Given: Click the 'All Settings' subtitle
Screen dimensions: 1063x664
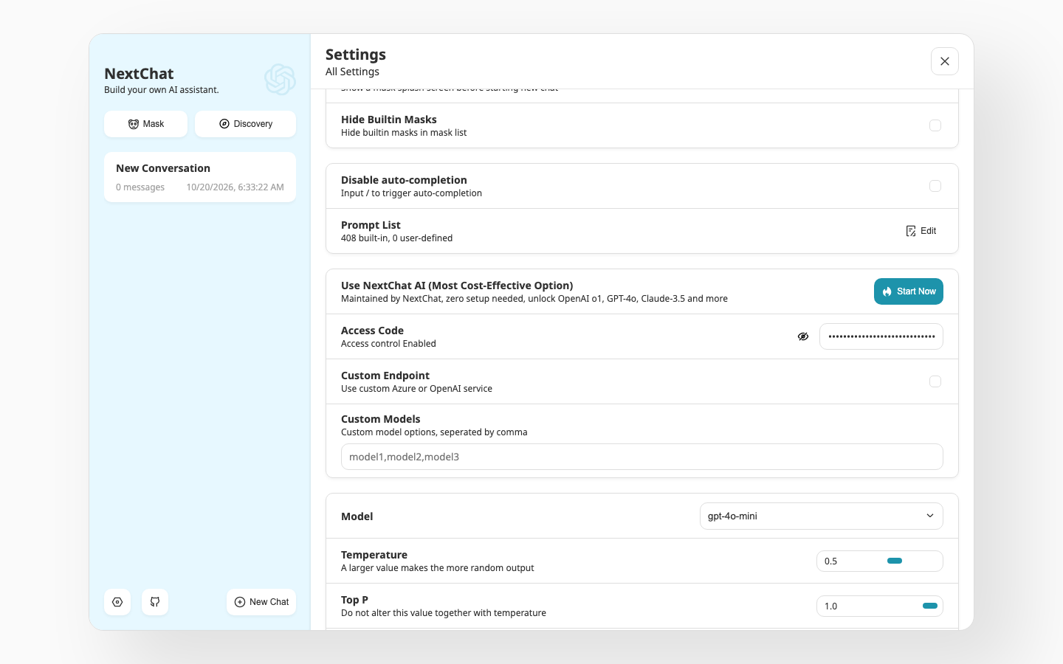Looking at the screenshot, I should (352, 72).
